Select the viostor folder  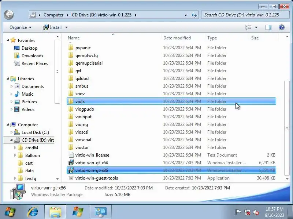(82, 147)
